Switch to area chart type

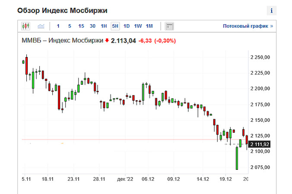41,26
